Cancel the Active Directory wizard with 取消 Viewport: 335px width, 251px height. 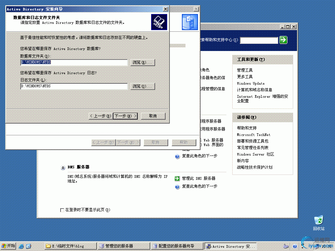pos(153,116)
